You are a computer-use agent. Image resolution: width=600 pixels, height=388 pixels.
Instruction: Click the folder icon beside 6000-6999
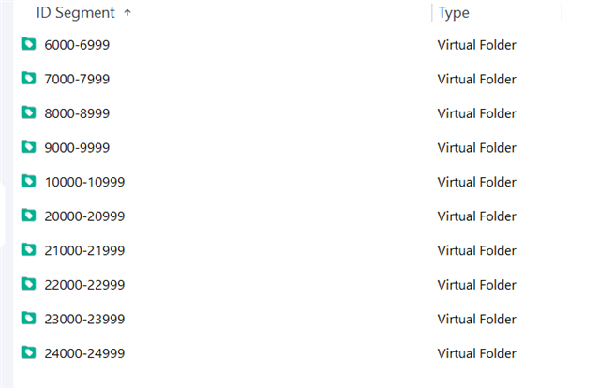pos(28,44)
